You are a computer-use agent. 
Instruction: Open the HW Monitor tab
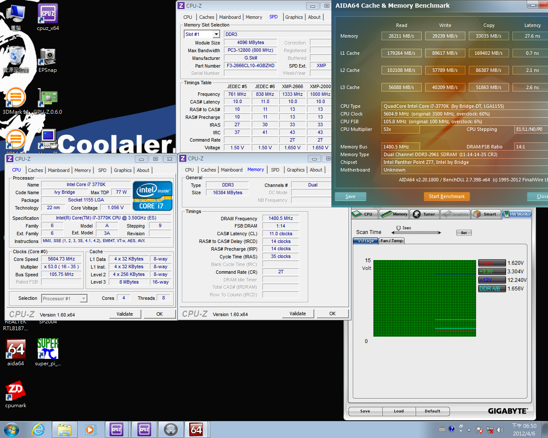click(517, 214)
